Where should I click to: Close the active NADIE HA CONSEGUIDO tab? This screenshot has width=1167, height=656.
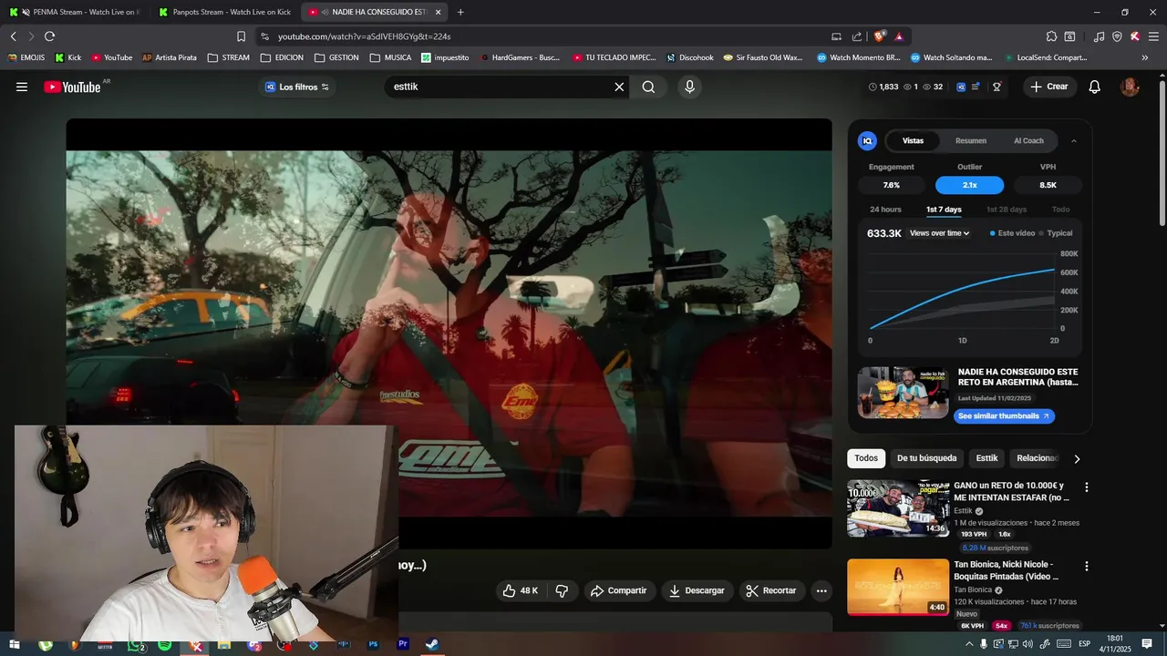pyautogui.click(x=439, y=12)
